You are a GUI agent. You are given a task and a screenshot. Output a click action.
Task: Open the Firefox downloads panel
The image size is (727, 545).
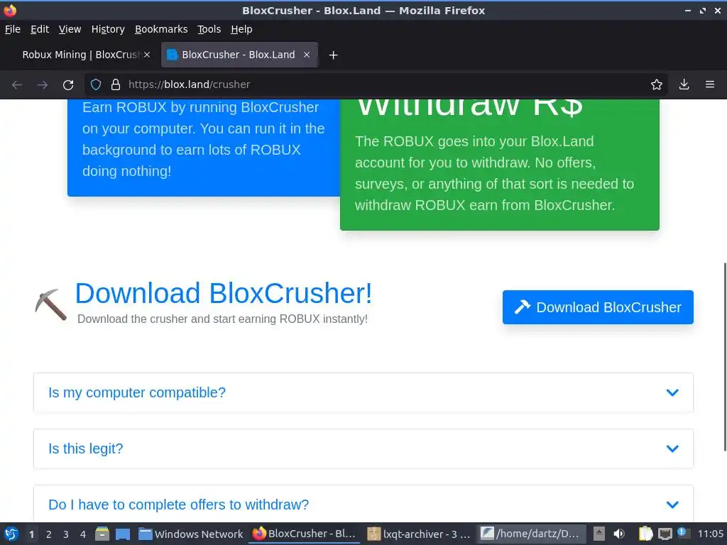pyautogui.click(x=684, y=84)
